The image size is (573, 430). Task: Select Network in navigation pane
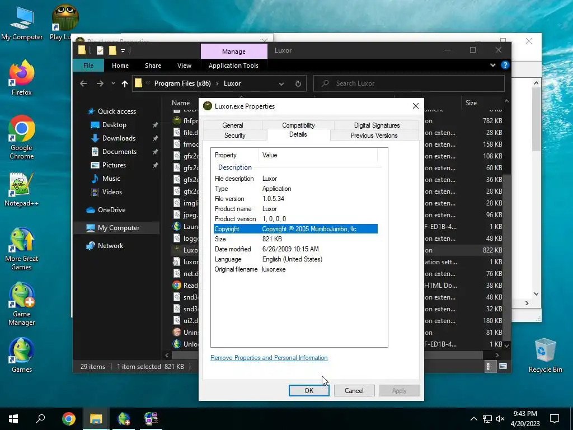(x=110, y=246)
